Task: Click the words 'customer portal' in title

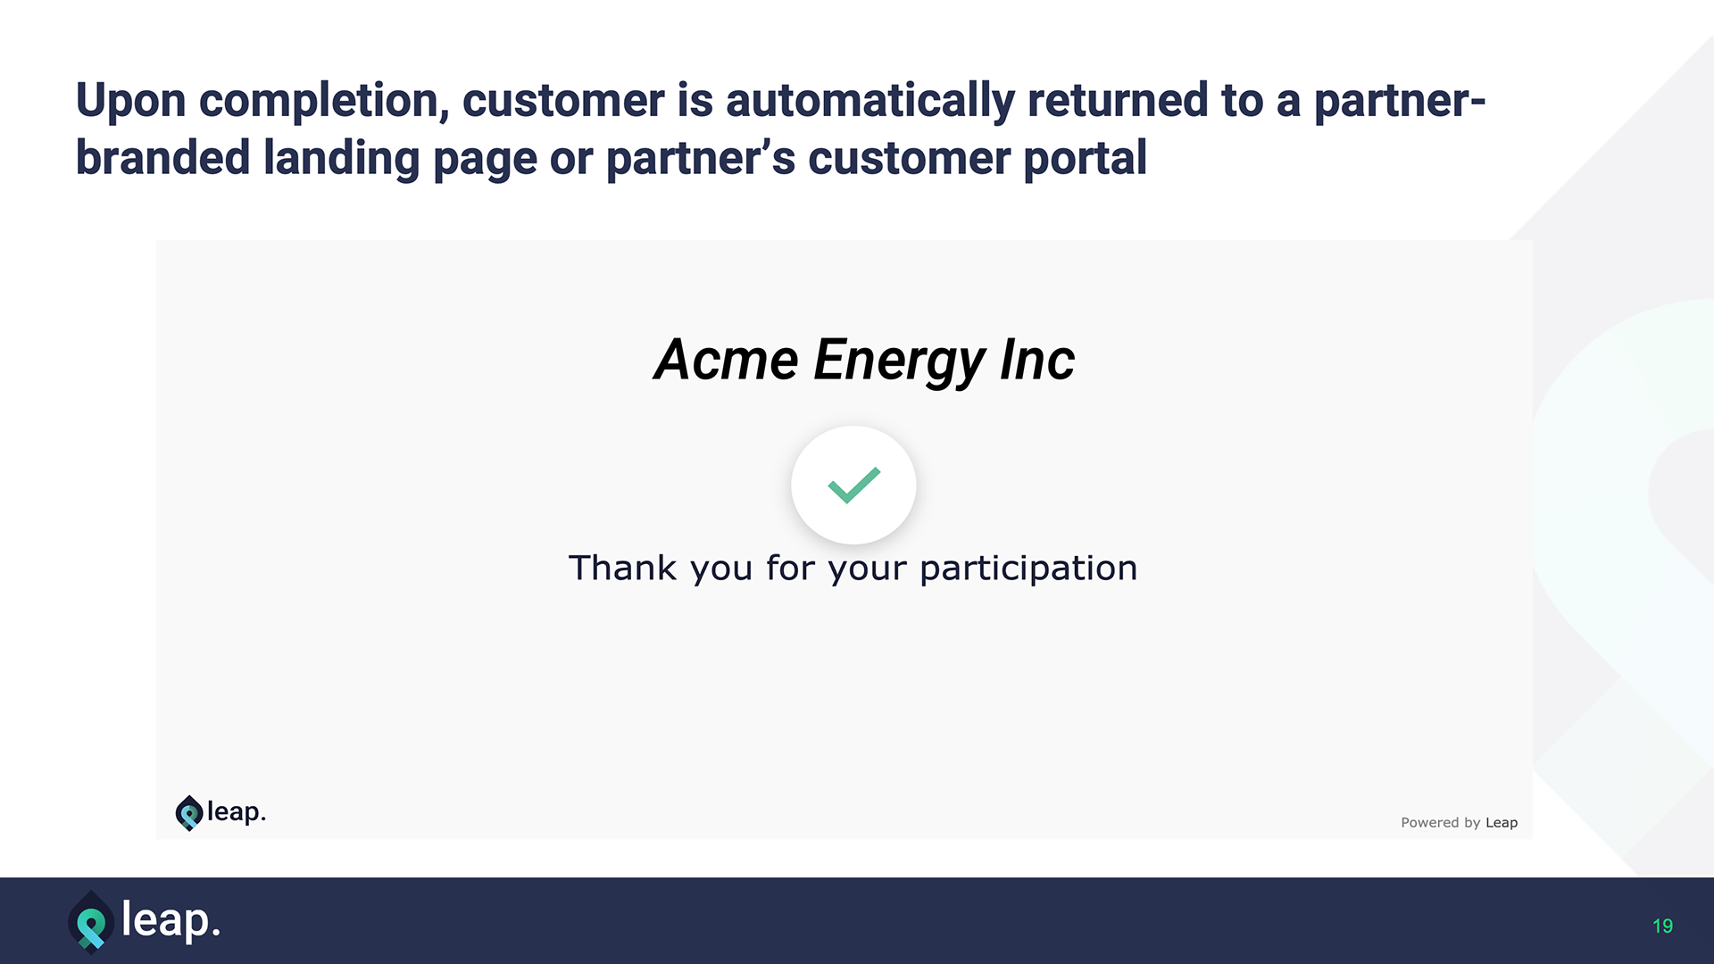Action: (x=977, y=158)
